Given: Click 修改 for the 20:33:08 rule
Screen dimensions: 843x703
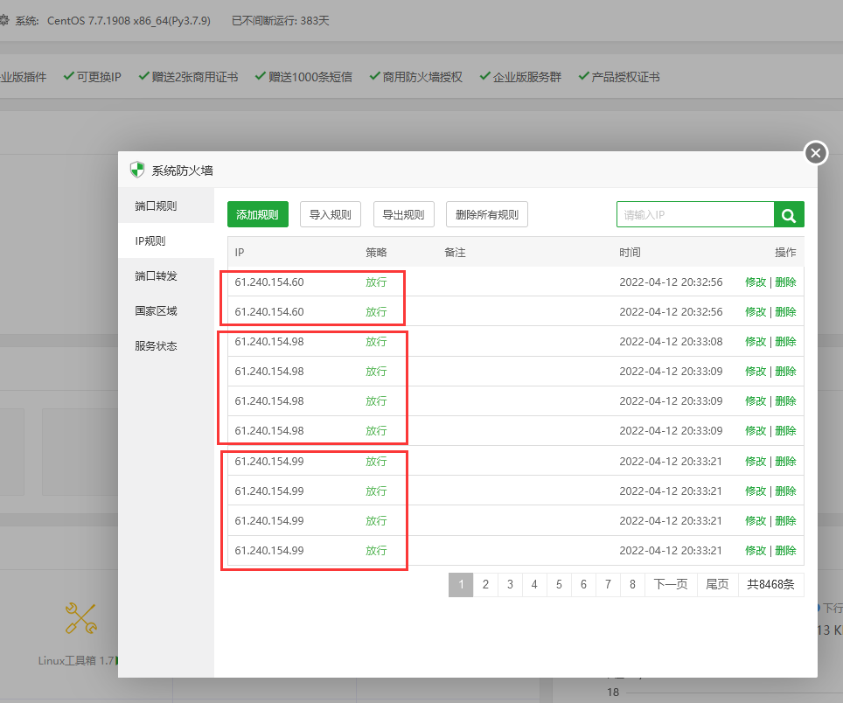Looking at the screenshot, I should [756, 342].
